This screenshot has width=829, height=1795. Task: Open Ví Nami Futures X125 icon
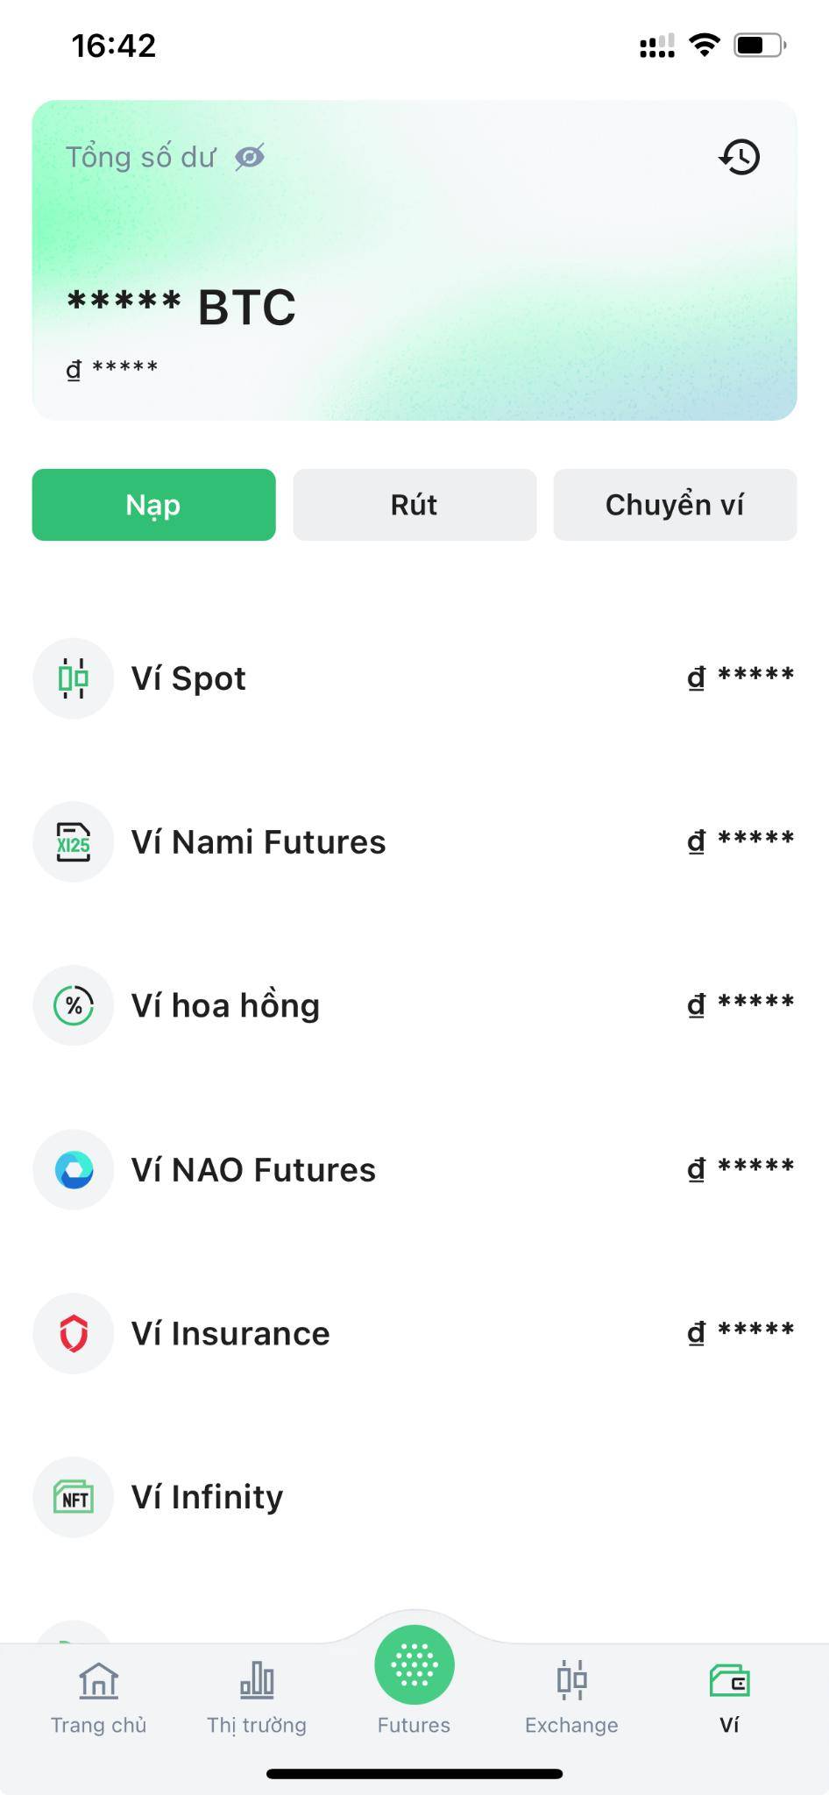(74, 842)
